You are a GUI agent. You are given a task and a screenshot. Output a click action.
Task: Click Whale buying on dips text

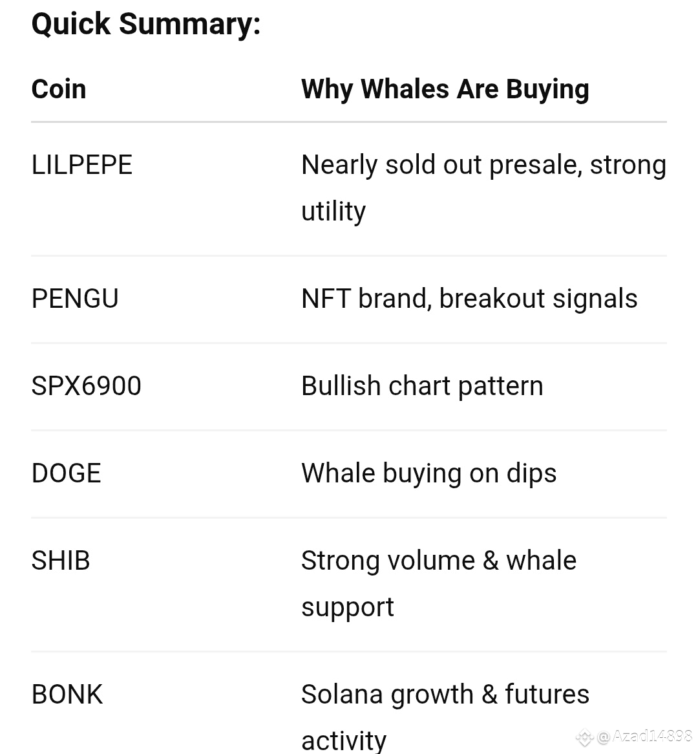tap(428, 473)
